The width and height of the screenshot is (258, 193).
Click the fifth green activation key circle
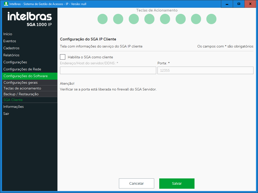[165, 19]
